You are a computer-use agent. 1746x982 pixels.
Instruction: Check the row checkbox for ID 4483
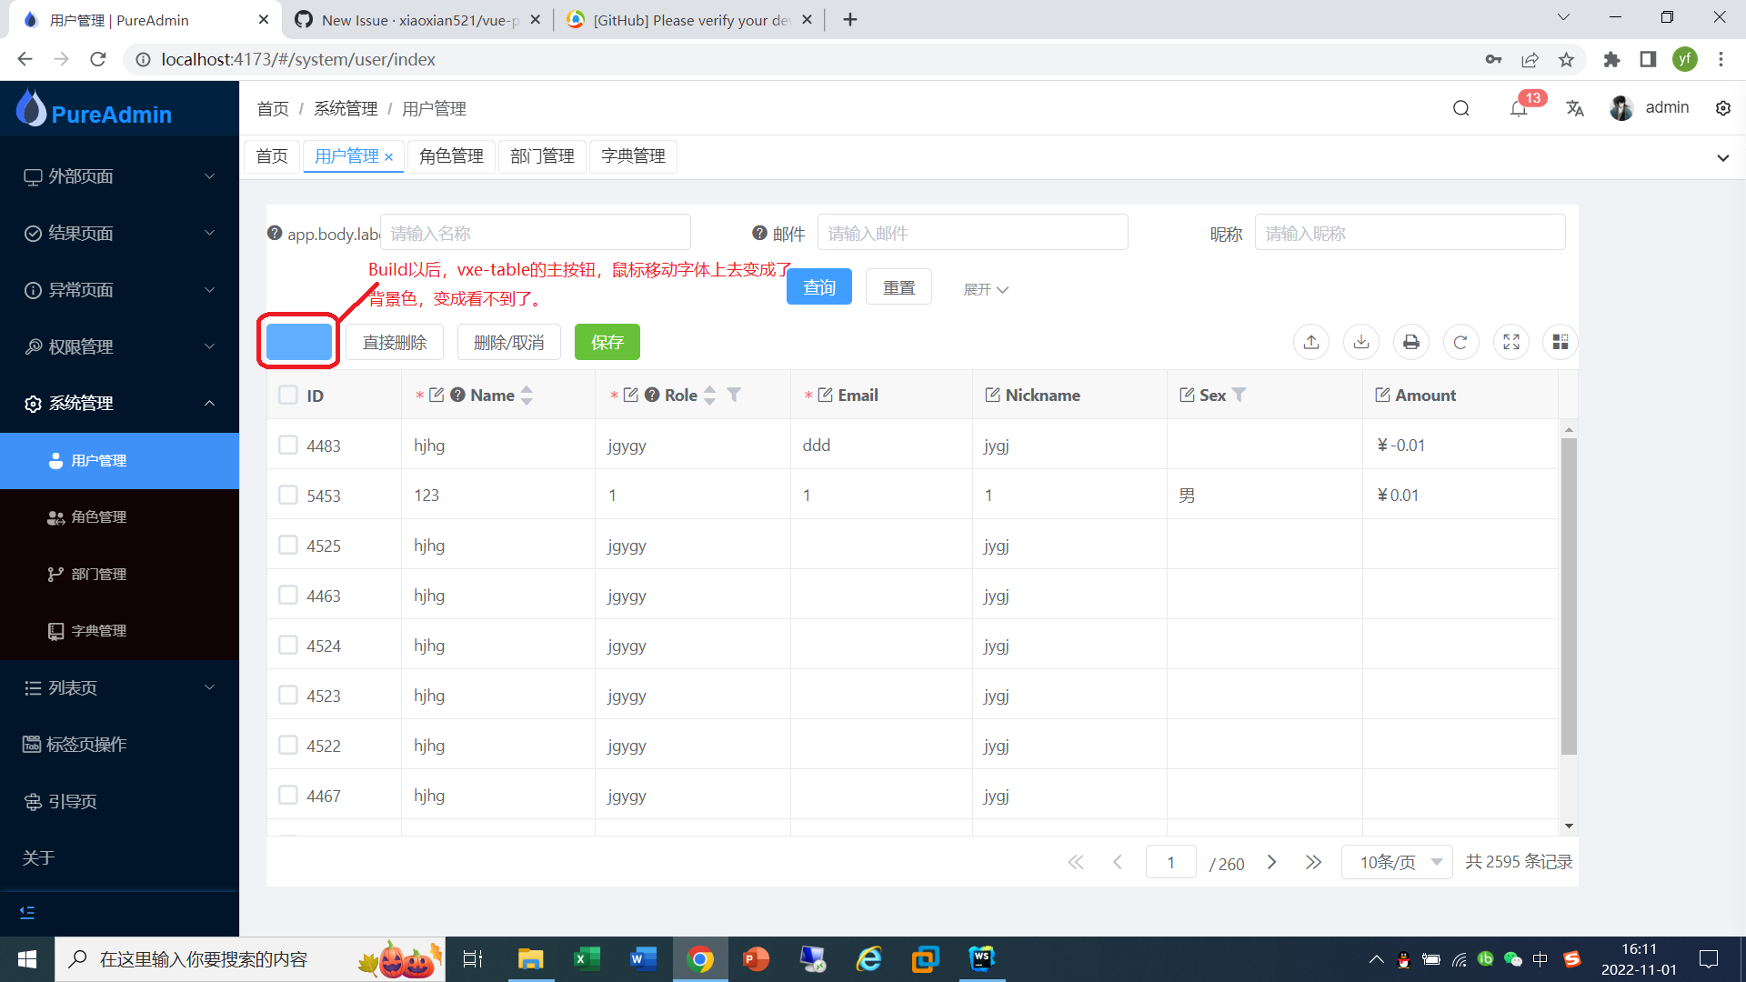287,445
